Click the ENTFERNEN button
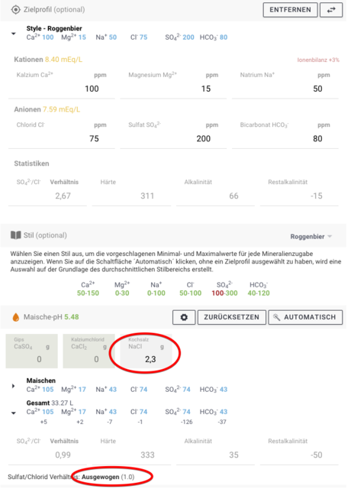 (x=290, y=10)
